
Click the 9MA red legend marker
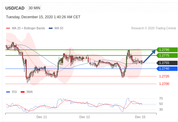23,92
